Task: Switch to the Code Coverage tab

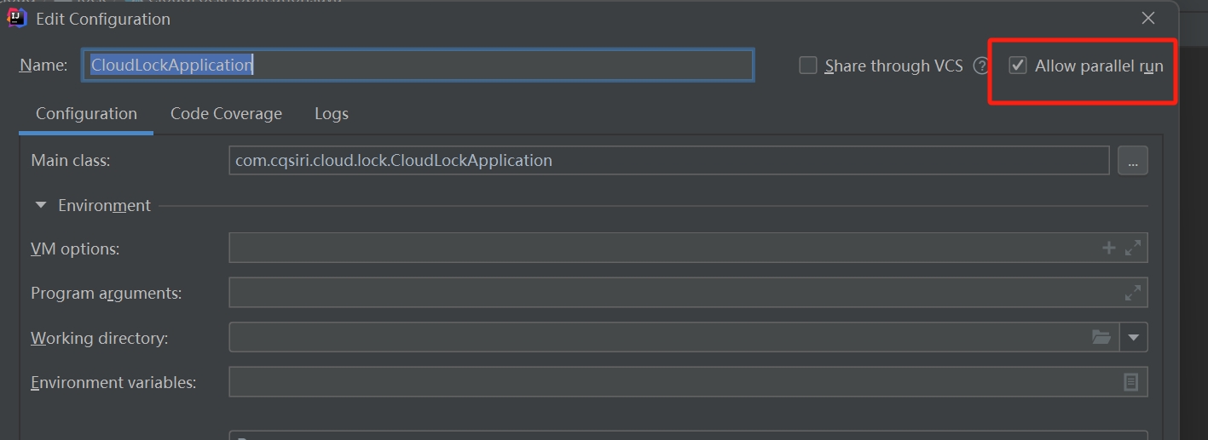Action: [x=226, y=114]
